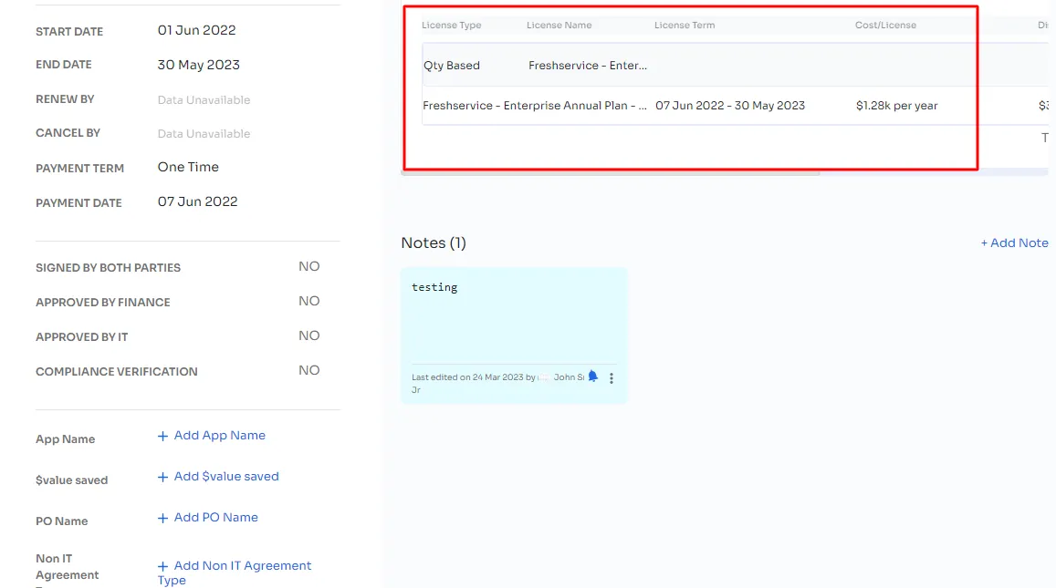Click the end date value 30 May 2023
The height and width of the screenshot is (588, 1056).
point(199,65)
